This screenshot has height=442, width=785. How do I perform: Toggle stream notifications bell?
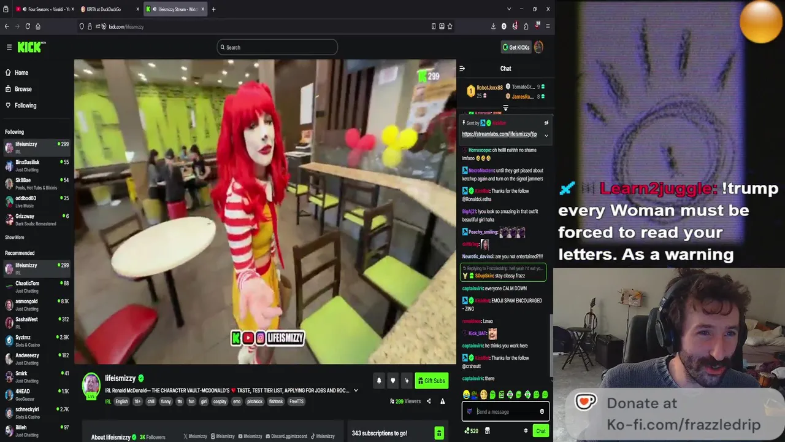pyautogui.click(x=379, y=381)
